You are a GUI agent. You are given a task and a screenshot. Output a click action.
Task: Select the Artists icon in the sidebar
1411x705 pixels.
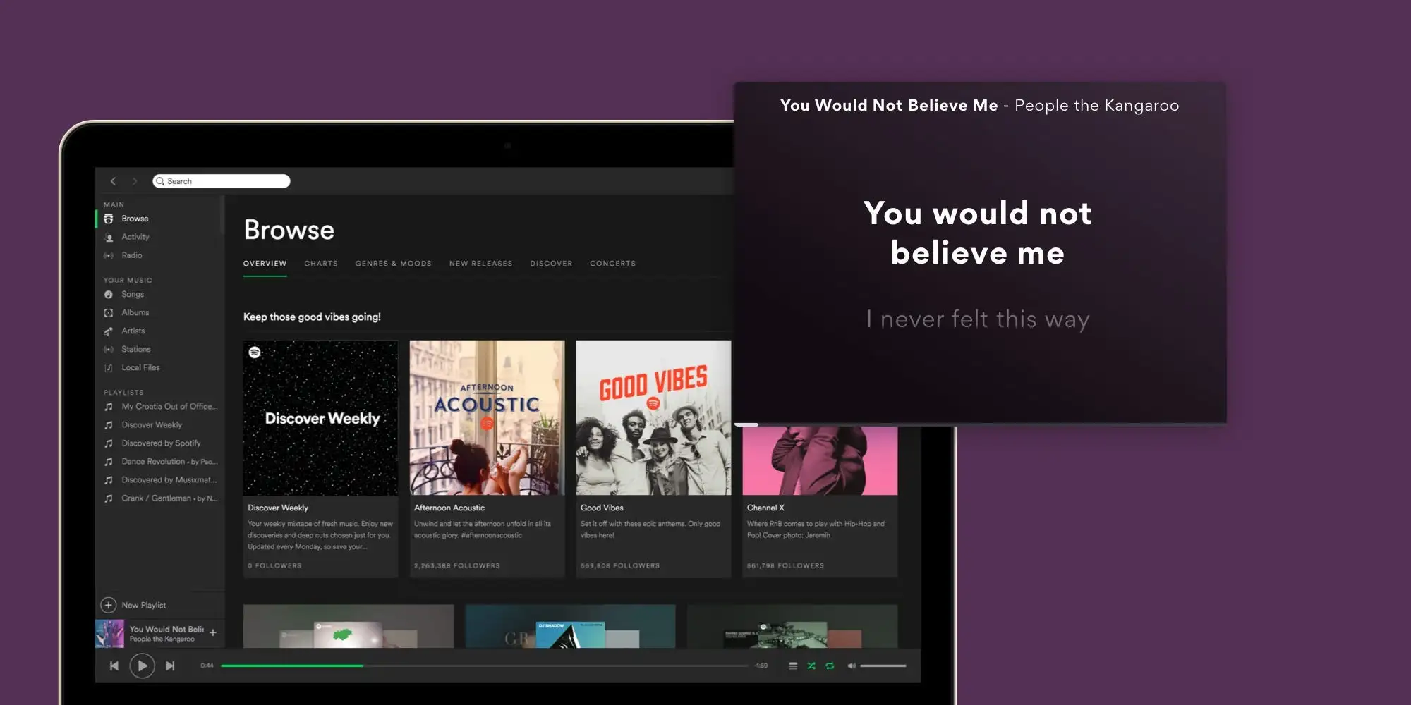point(109,331)
